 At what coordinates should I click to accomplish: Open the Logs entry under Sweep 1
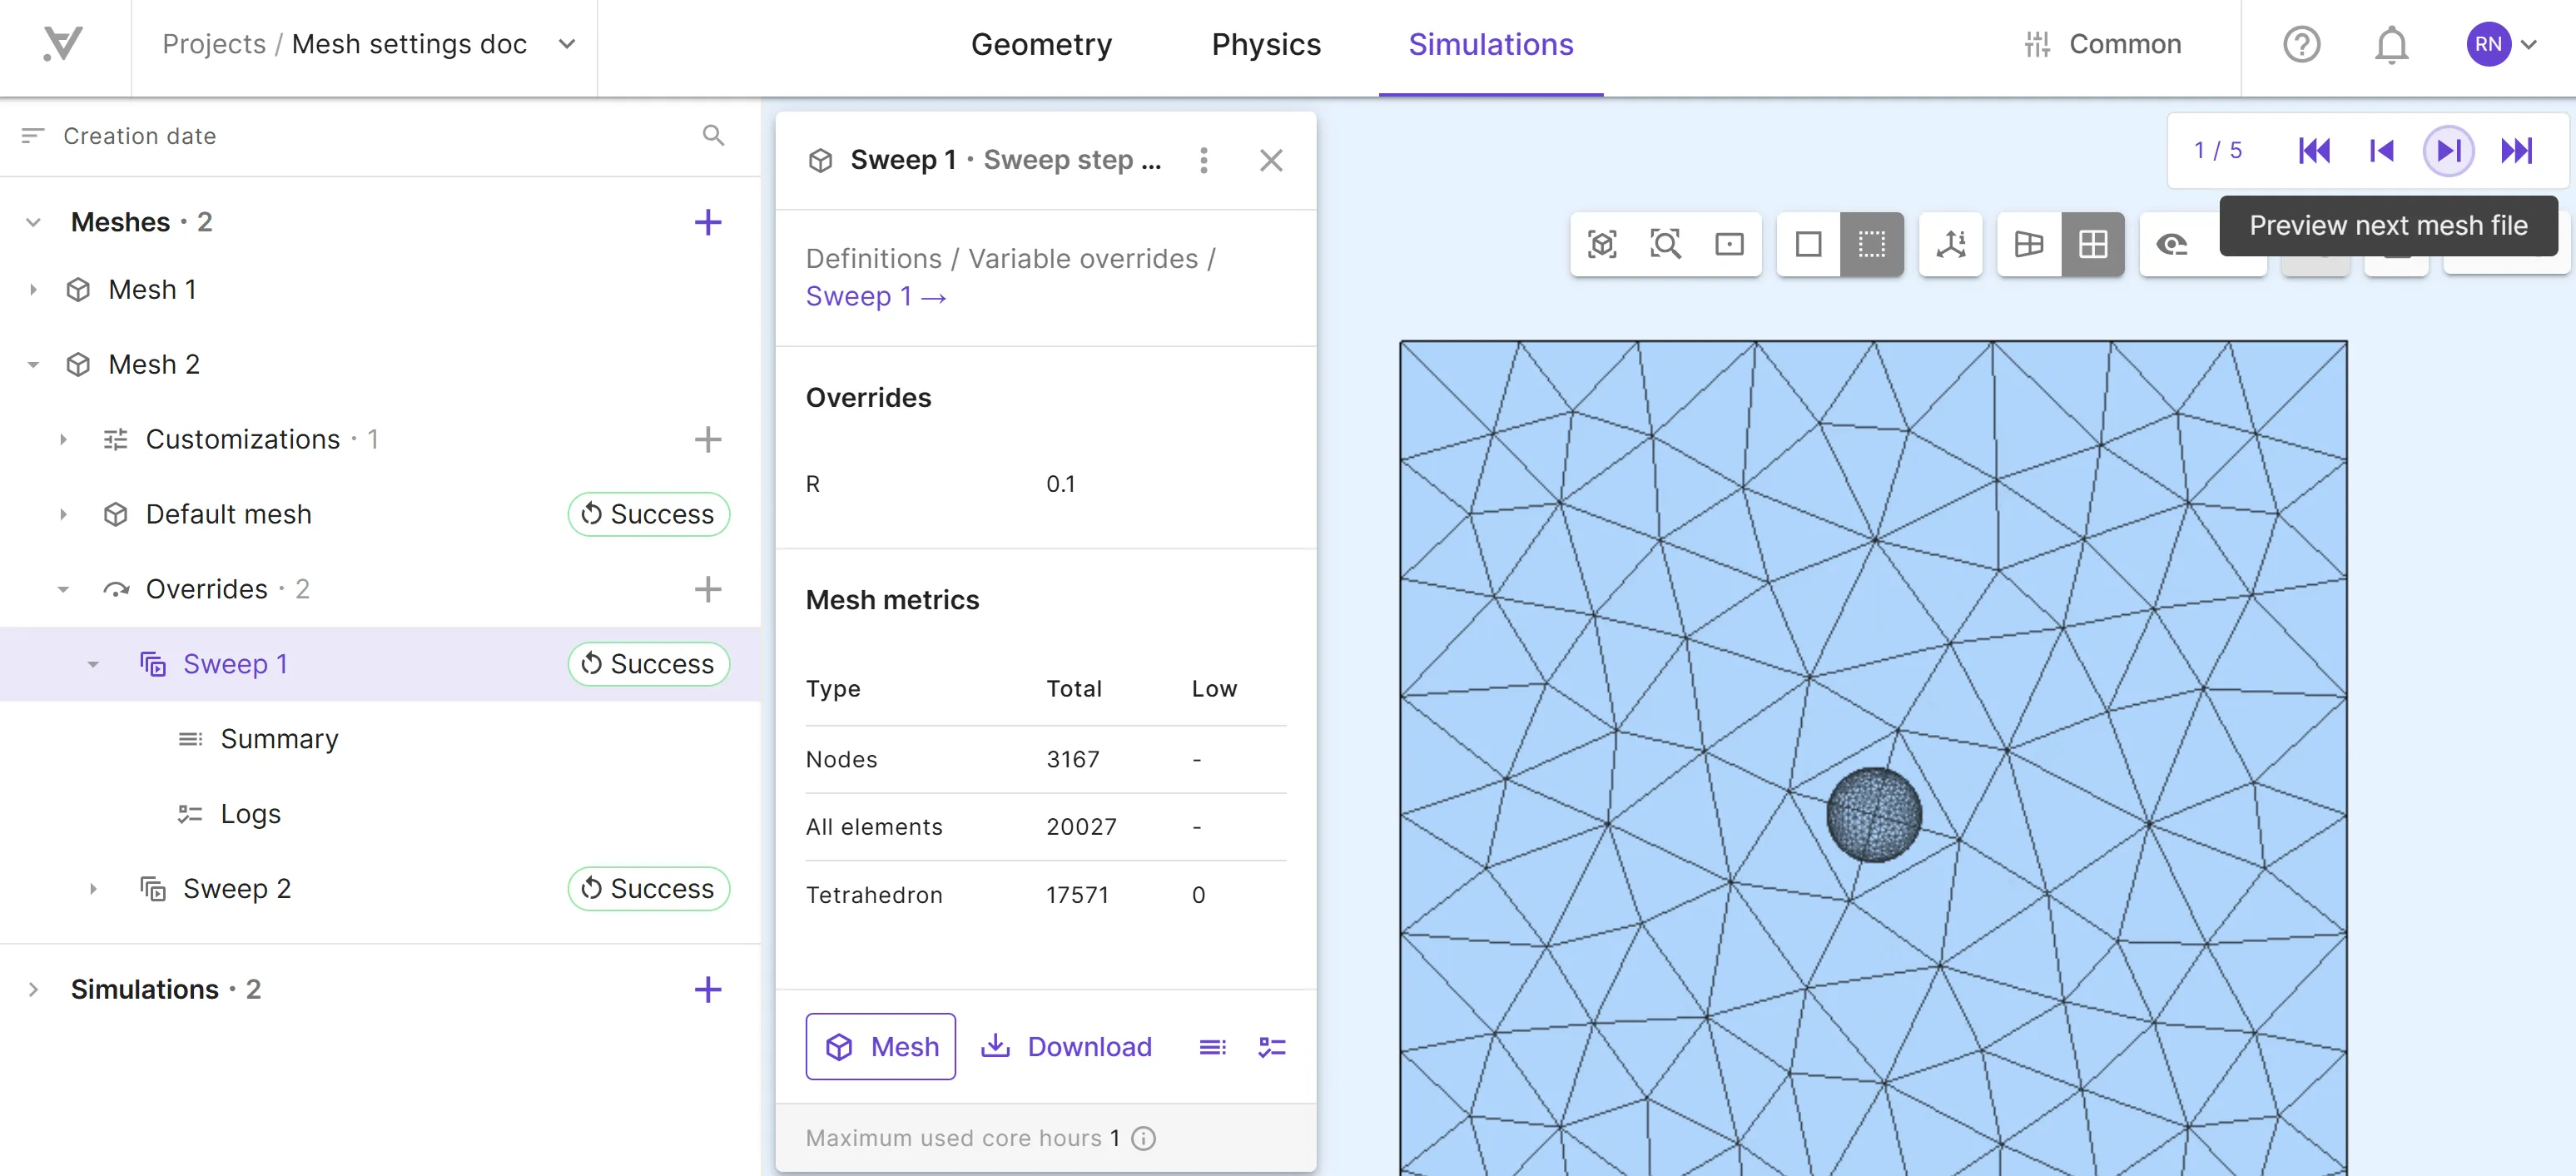[x=190, y=813]
